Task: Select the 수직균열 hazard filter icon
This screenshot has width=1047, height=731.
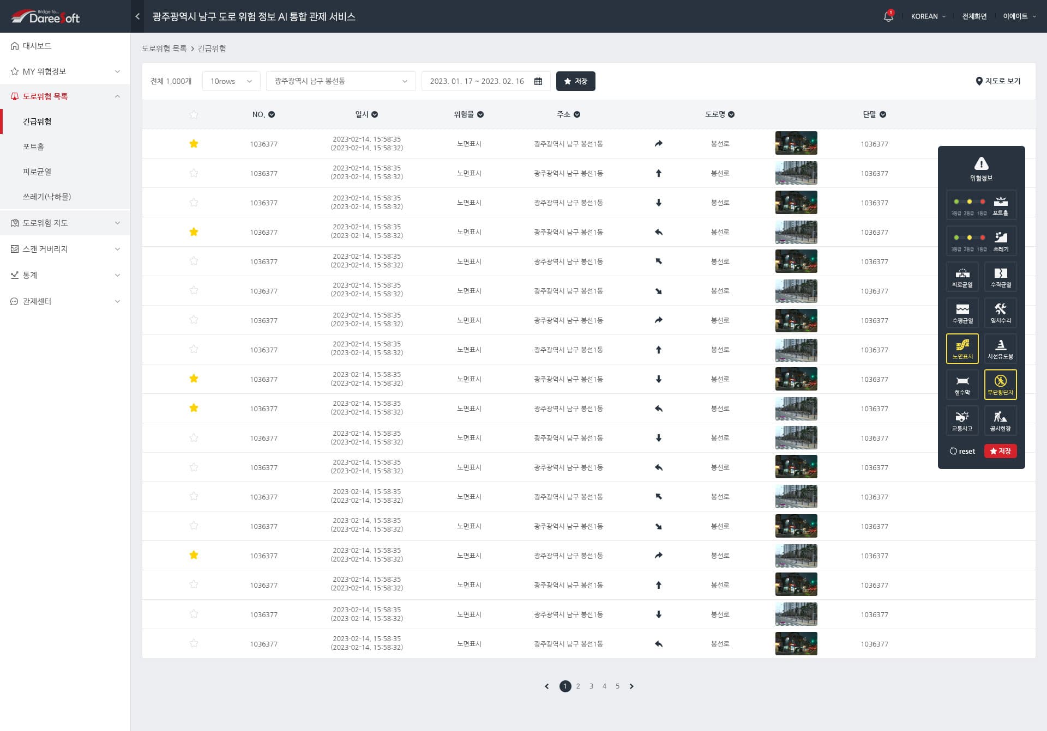Action: pyautogui.click(x=1000, y=277)
